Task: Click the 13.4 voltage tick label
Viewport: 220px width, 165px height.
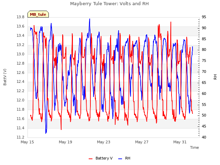Action: click(x=20, y=36)
